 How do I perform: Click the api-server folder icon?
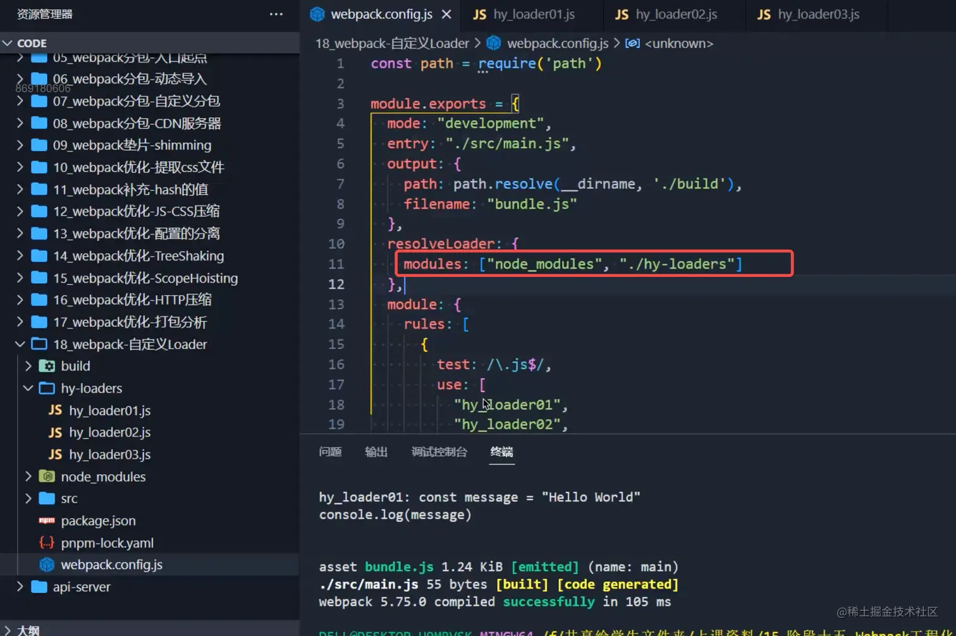point(39,587)
